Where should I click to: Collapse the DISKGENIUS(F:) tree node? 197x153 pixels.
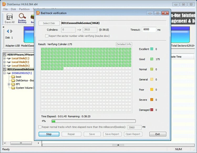pos(4,73)
